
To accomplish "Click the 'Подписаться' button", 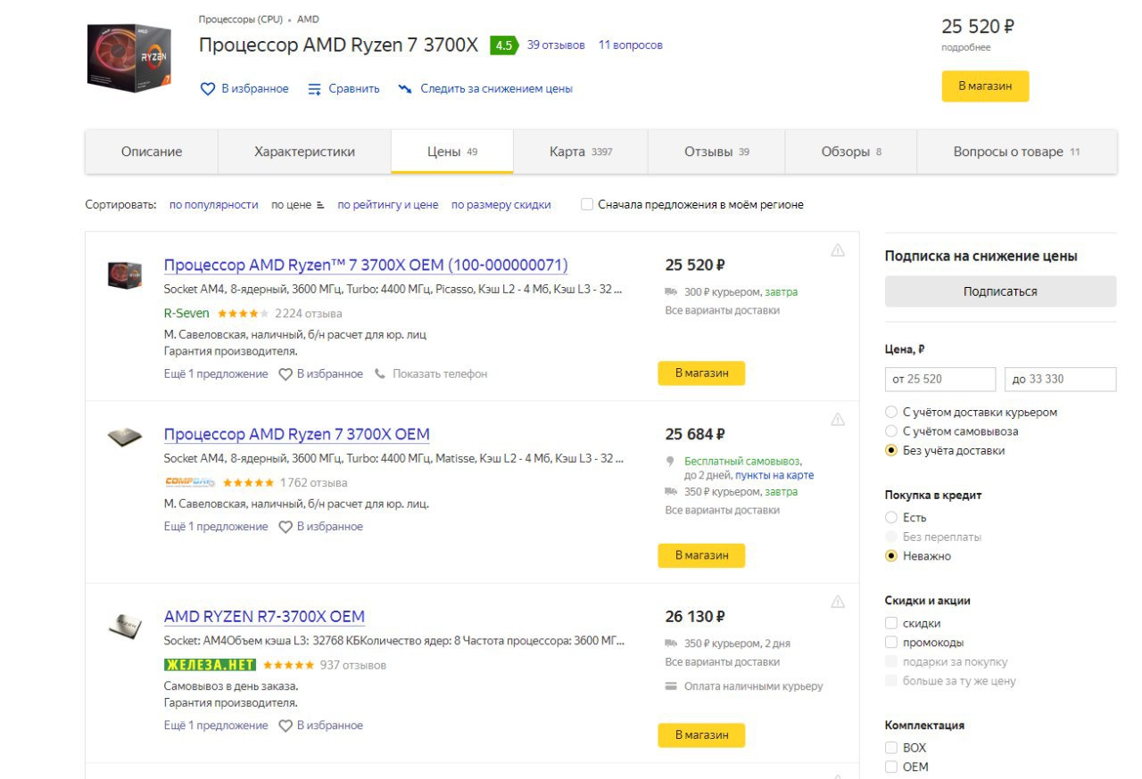I will (1000, 291).
